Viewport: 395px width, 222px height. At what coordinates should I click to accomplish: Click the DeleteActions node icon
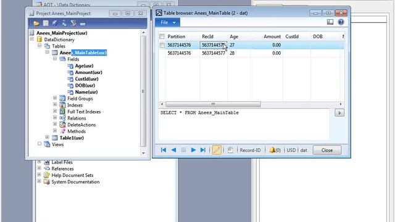click(x=62, y=125)
